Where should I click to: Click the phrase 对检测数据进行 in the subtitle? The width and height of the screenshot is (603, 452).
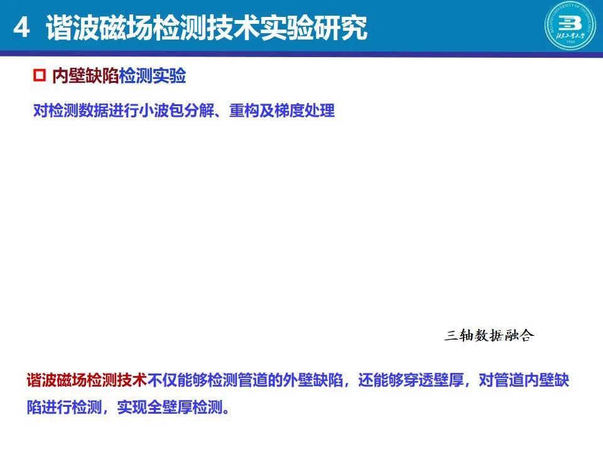tap(86, 111)
